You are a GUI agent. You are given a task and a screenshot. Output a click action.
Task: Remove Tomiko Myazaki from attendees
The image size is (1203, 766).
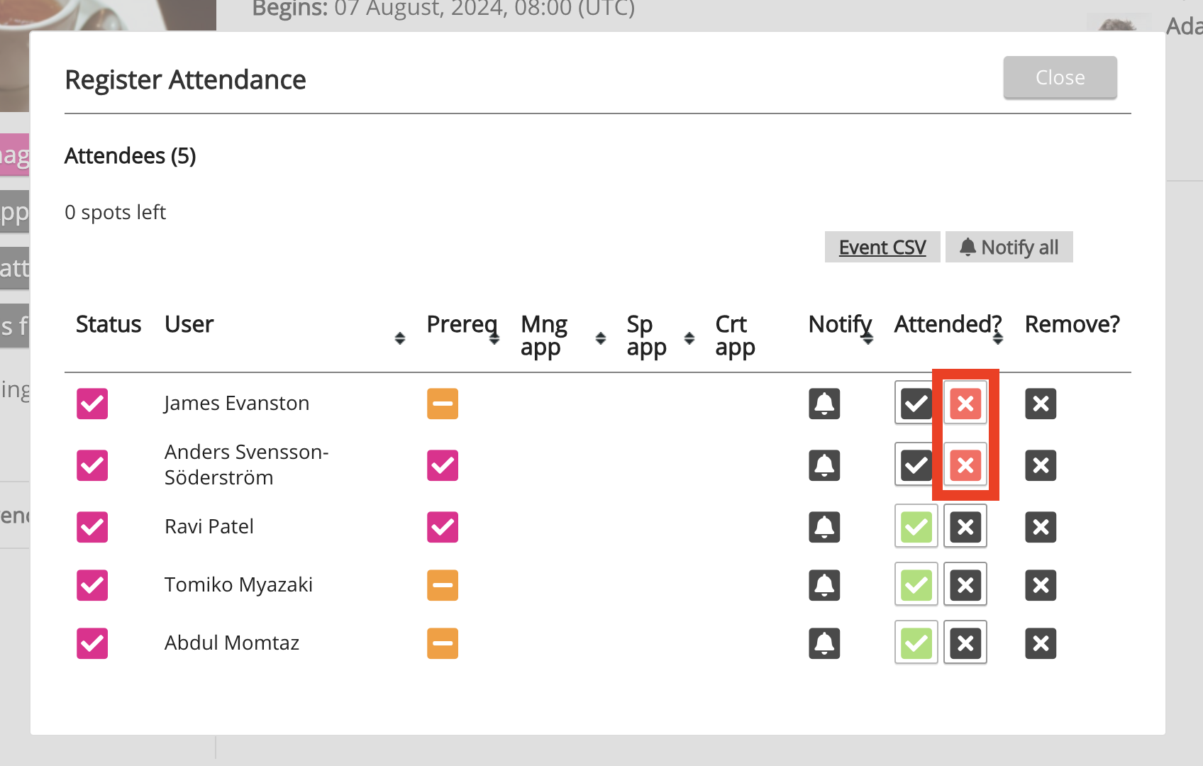[1040, 585]
